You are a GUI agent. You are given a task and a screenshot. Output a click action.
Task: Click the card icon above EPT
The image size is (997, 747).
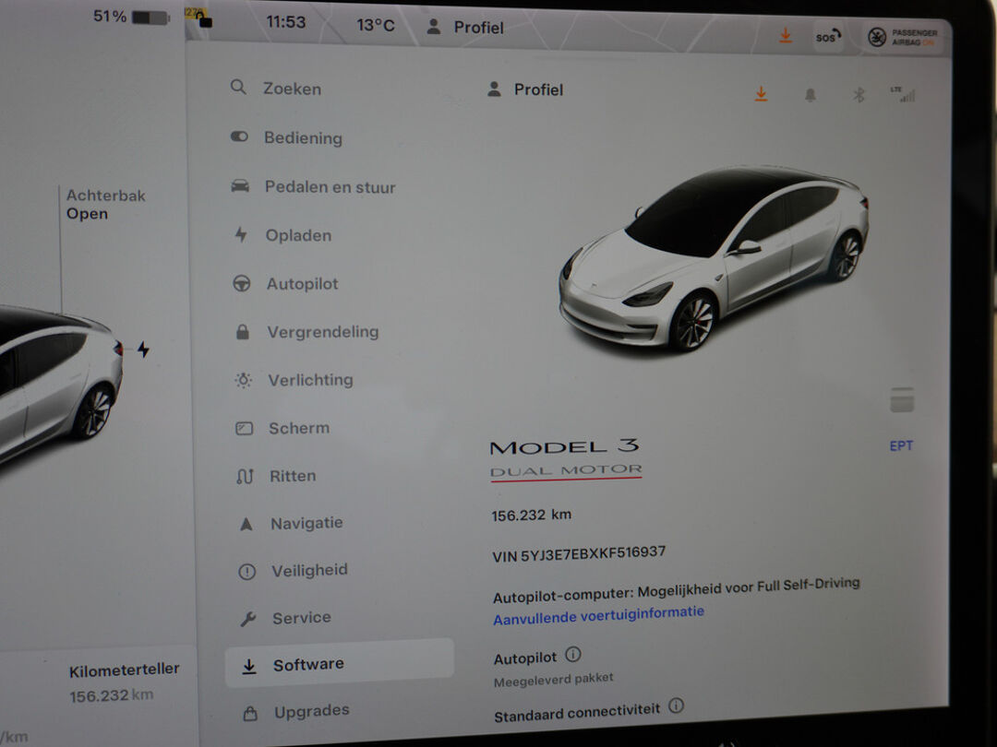[x=902, y=399]
